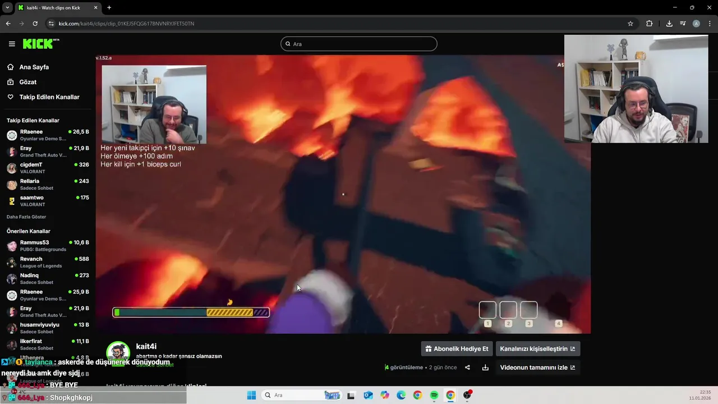Image resolution: width=718 pixels, height=404 pixels.
Task: Share the clip using share icon
Action: click(467, 368)
